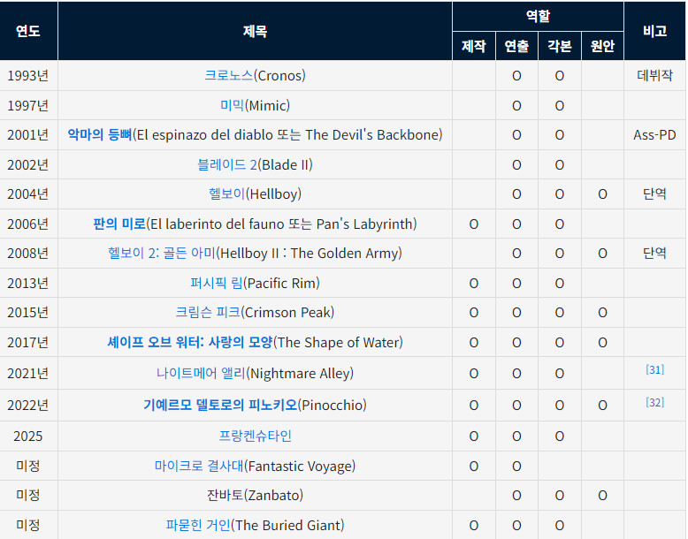Image resolution: width=688 pixels, height=539 pixels.
Task: Open 기예르모 델토로의 피노키오 link
Action: tap(221, 405)
